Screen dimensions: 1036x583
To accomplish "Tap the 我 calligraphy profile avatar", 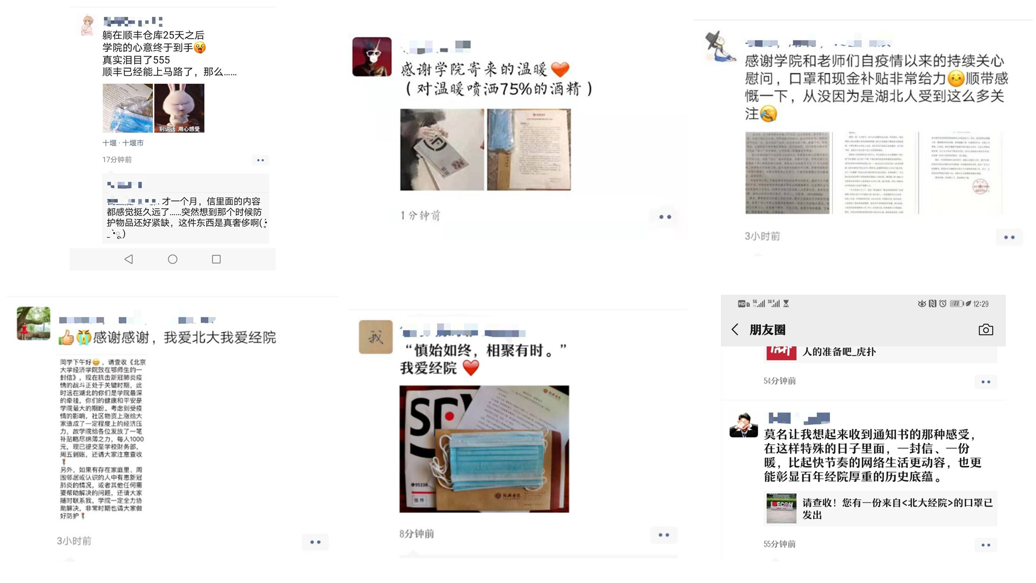I will (376, 337).
